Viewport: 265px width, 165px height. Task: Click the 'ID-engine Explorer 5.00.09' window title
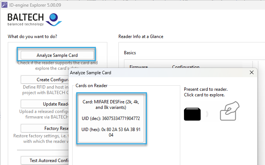pyautogui.click(x=35, y=5)
